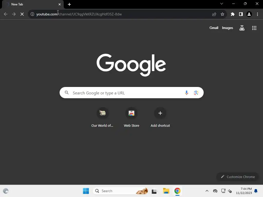
Task: Show hidden system tray icons
Action: click(x=207, y=191)
